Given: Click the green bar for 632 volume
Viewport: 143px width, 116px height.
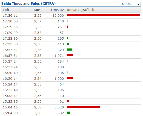Looking at the screenshot, I should tap(69, 113).
